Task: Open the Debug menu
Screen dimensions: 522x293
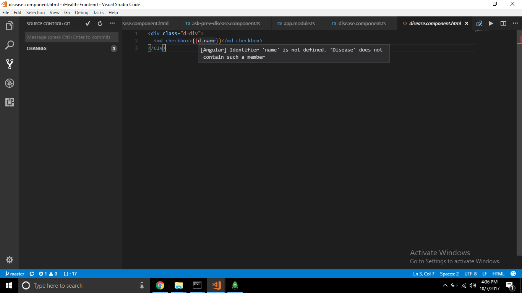Action: (x=81, y=13)
